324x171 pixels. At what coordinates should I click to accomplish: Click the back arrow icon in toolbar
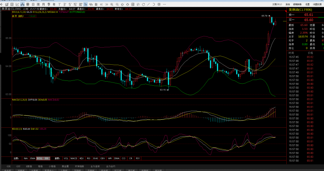click(x=2, y=4)
